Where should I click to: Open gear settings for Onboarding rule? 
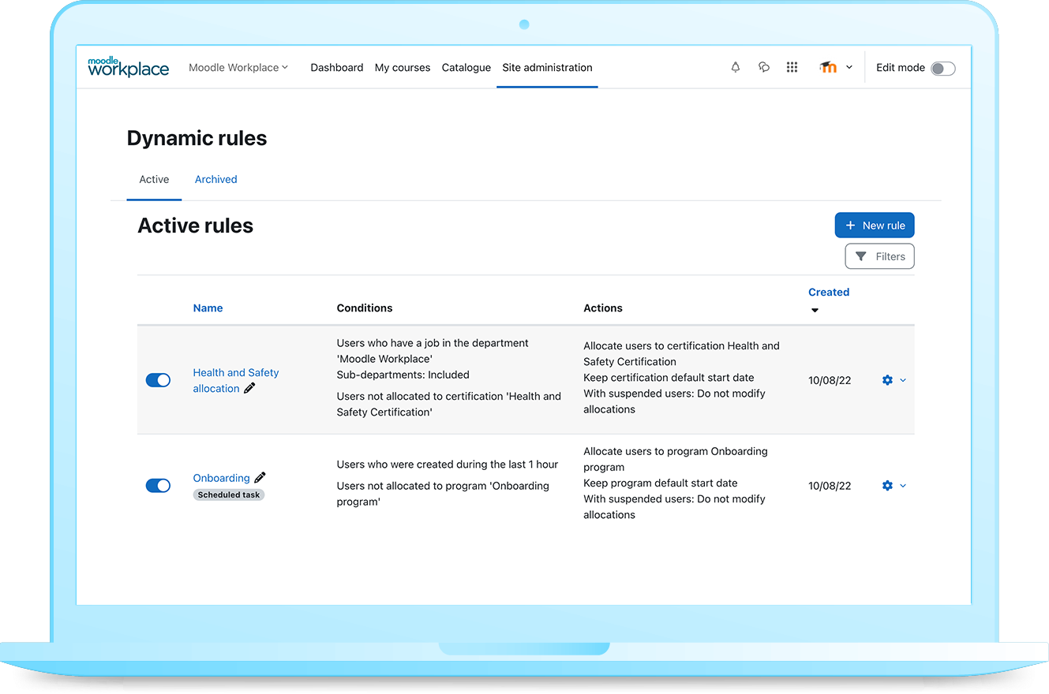click(x=887, y=486)
